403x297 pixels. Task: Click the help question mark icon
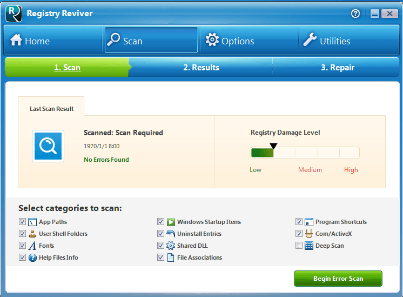[355, 14]
